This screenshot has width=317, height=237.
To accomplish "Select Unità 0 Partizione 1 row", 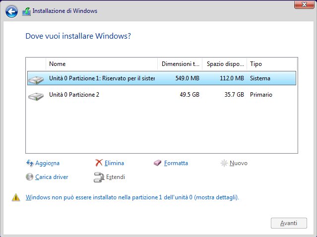I will click(x=102, y=78).
